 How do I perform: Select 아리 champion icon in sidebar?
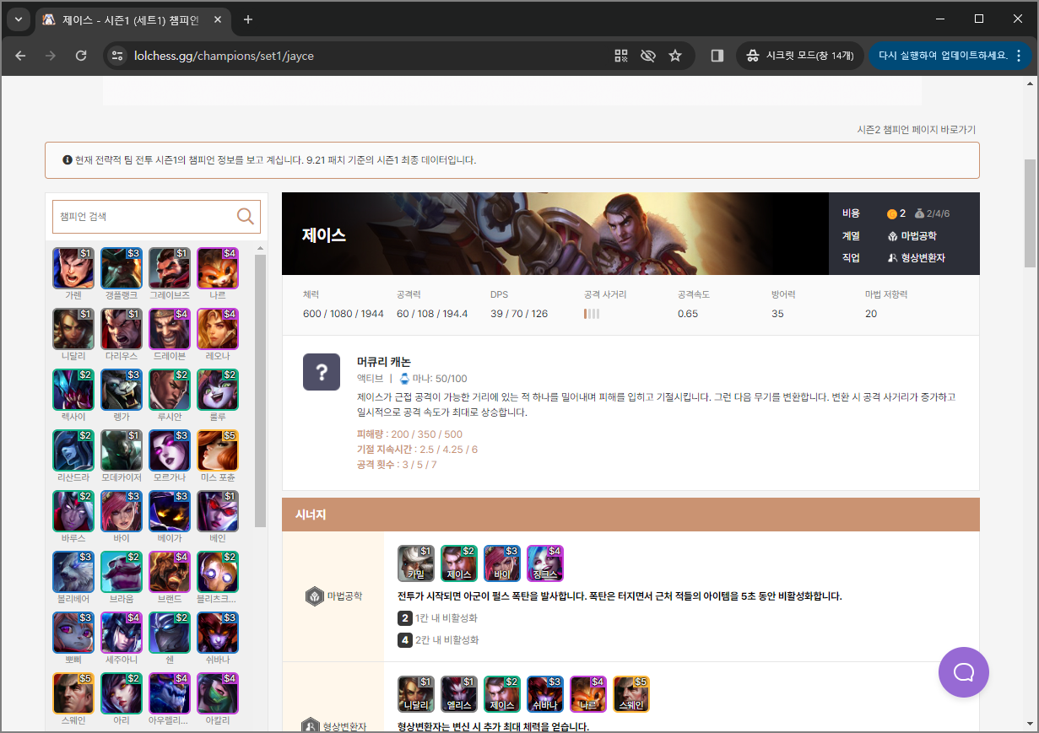pos(122,693)
